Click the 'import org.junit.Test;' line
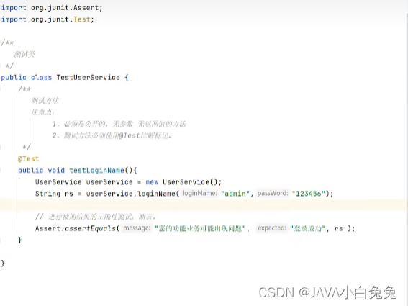This screenshot has width=408, height=306. click(47, 19)
